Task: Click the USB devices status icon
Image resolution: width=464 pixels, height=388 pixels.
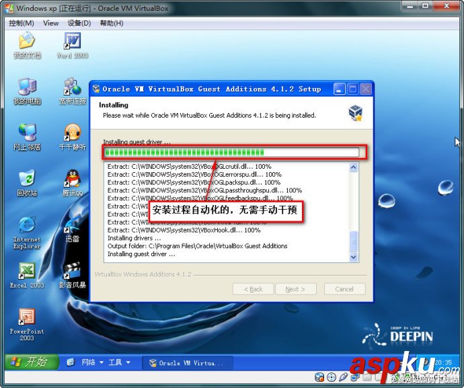Action: coord(343,377)
